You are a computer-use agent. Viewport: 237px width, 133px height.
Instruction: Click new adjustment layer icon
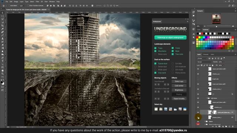point(223,126)
